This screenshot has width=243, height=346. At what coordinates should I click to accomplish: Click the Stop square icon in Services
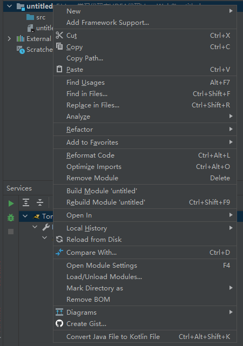[x=11, y=232]
